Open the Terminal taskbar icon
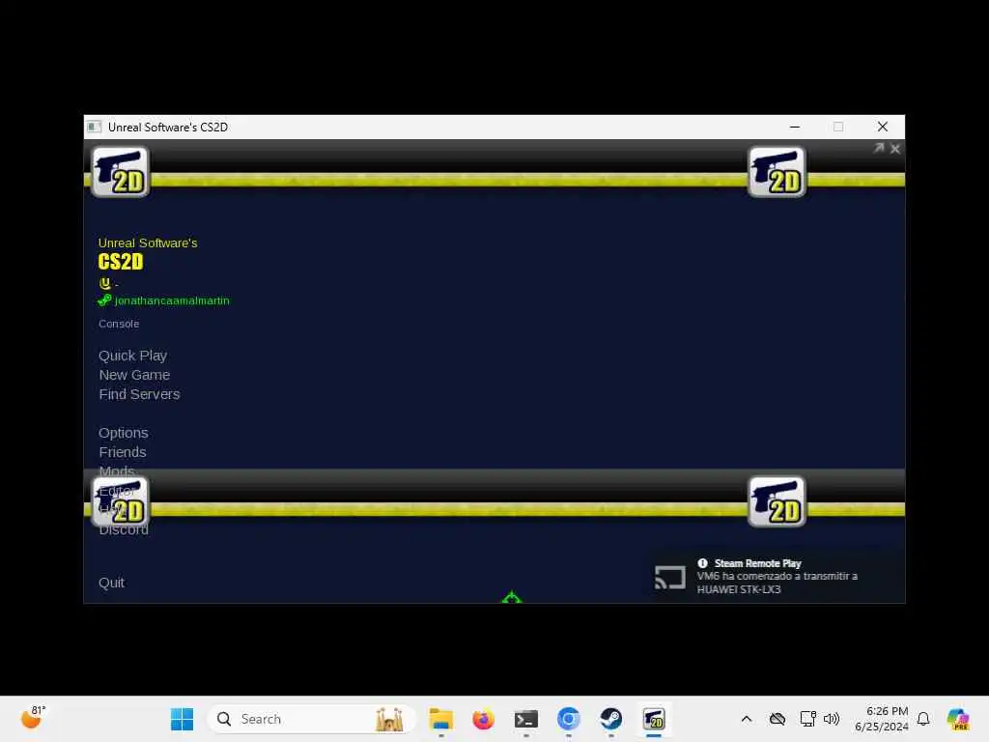 [x=526, y=719]
